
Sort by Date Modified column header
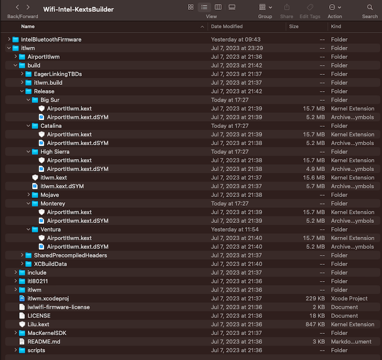pos(227,26)
